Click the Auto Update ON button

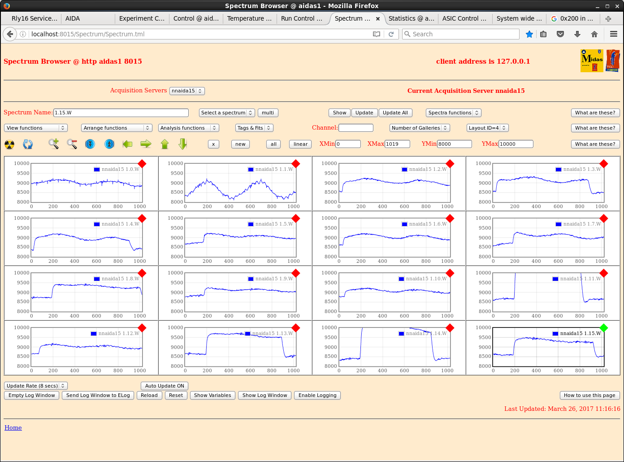point(165,386)
